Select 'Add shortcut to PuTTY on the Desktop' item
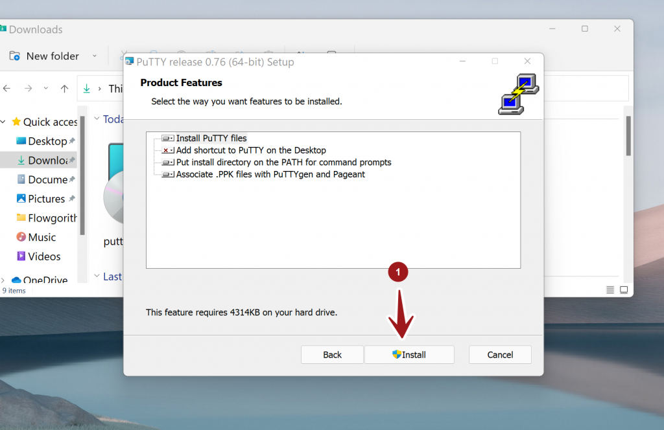Screen dimensions: 664x430 pos(251,150)
